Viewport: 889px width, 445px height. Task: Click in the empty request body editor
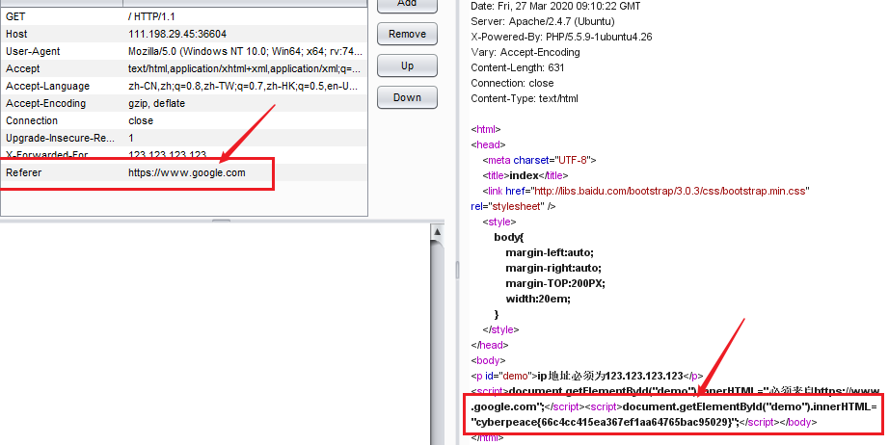tap(215, 334)
